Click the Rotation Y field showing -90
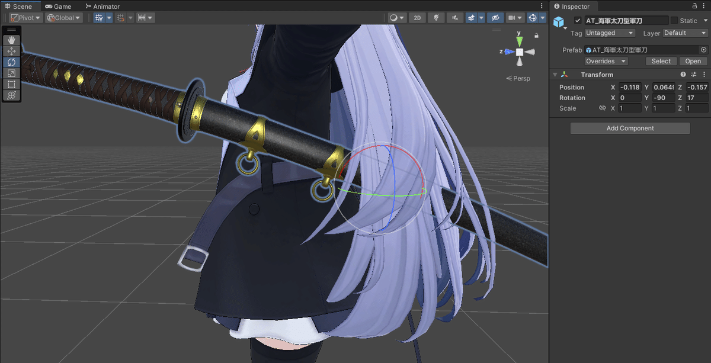The image size is (711, 363). point(663,97)
